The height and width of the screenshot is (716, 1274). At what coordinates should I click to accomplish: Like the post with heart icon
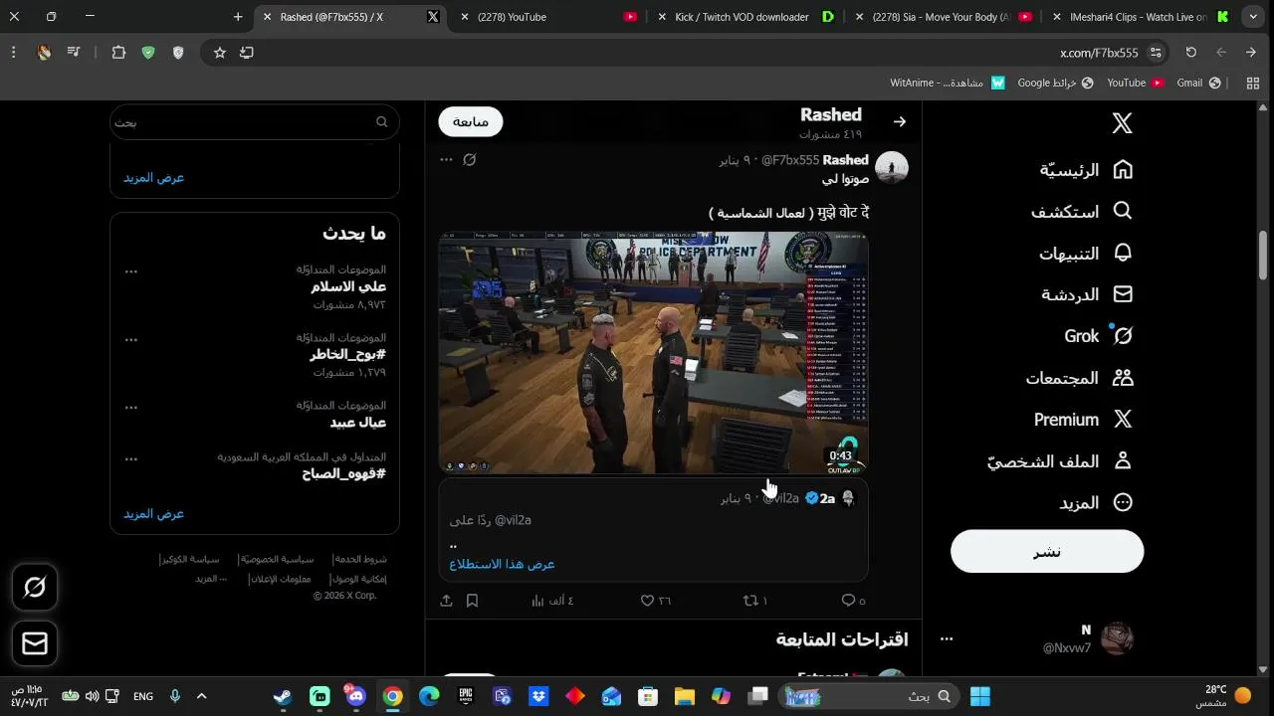(x=647, y=601)
